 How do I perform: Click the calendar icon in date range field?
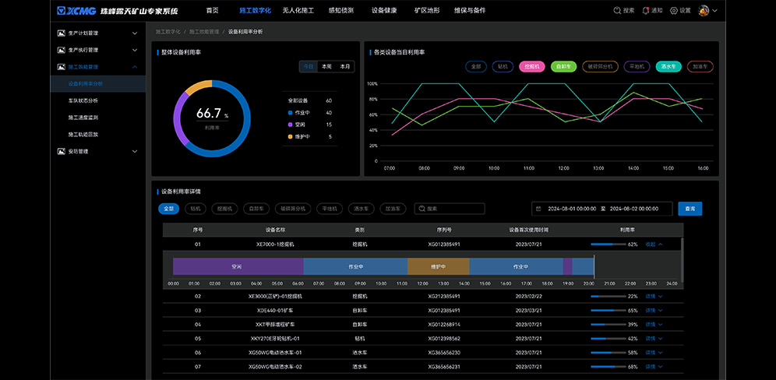pyautogui.click(x=538, y=209)
